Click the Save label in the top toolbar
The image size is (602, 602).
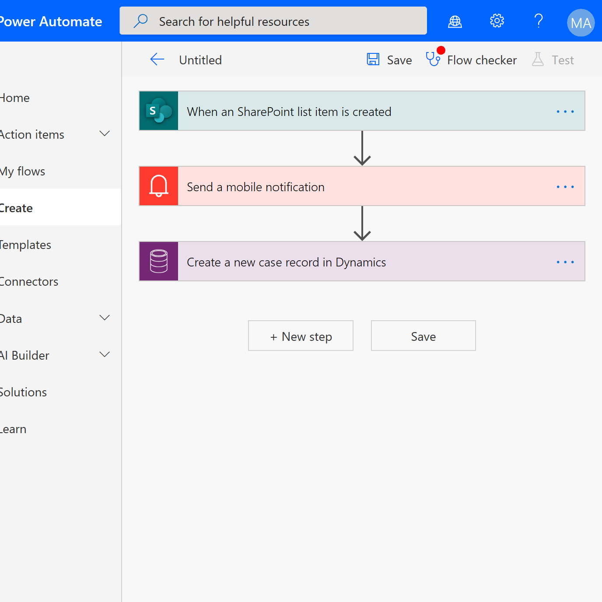[399, 60]
